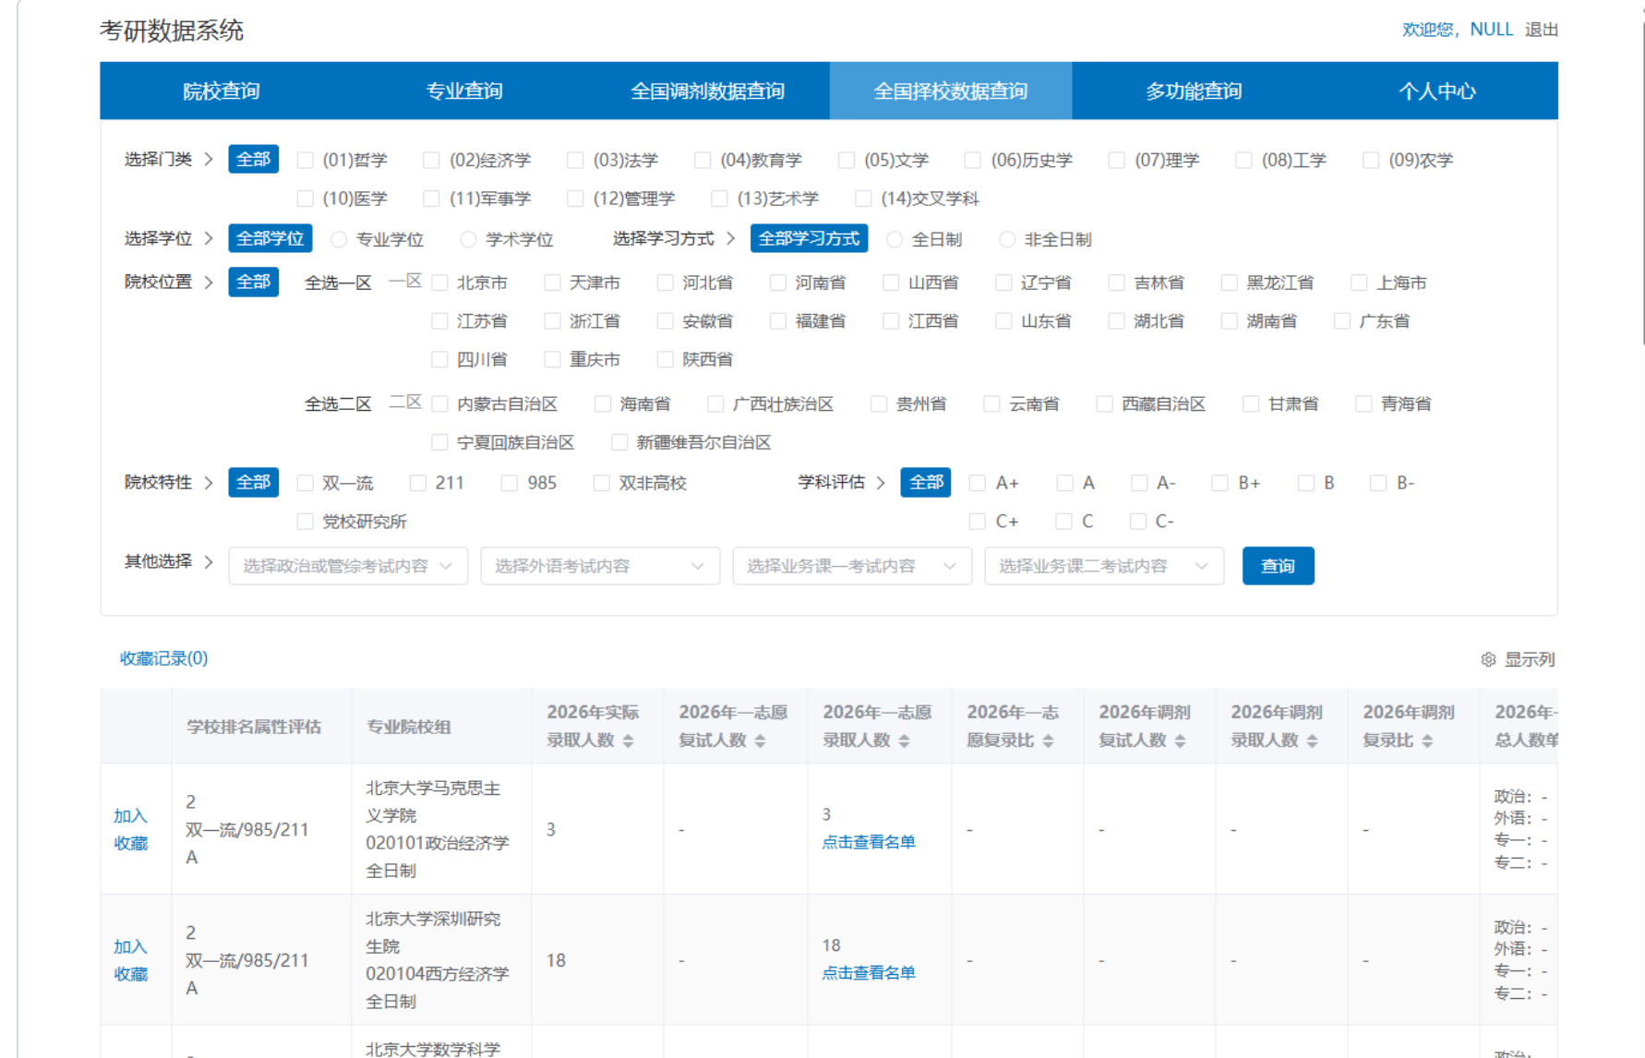Check the A+ 学科评估 checkbox
This screenshot has width=1645, height=1058.
pyautogui.click(x=978, y=483)
